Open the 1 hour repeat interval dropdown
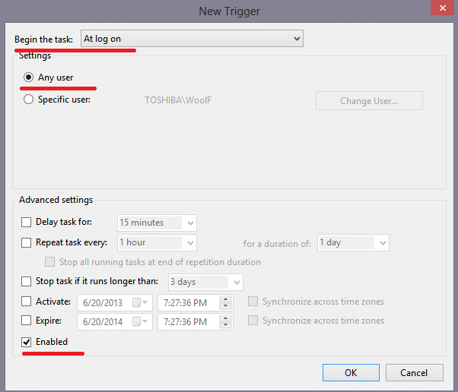The width and height of the screenshot is (458, 392). tap(157, 242)
